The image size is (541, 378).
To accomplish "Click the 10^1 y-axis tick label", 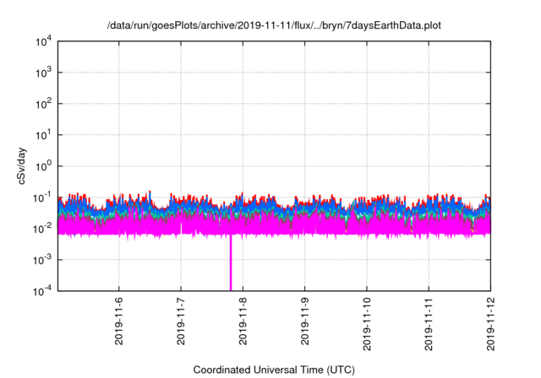I will pyautogui.click(x=44, y=135).
